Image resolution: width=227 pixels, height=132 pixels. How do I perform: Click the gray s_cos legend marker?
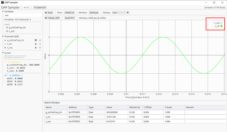click(221, 23)
